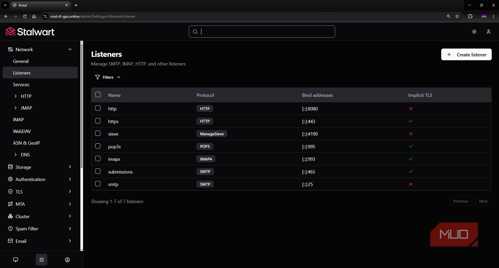Open the monitor dashboard icon in bottom bar

(16, 260)
